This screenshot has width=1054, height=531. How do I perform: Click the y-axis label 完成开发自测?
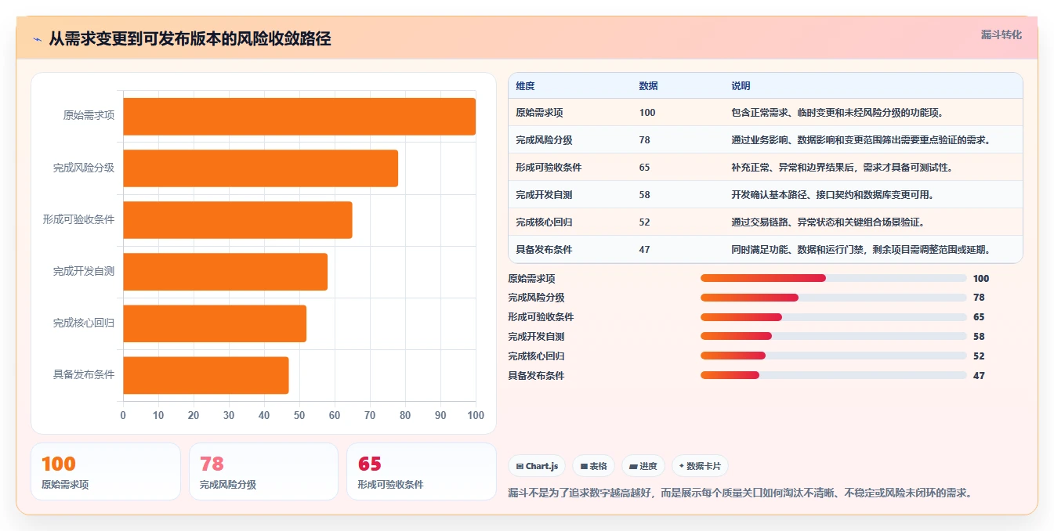tap(84, 272)
